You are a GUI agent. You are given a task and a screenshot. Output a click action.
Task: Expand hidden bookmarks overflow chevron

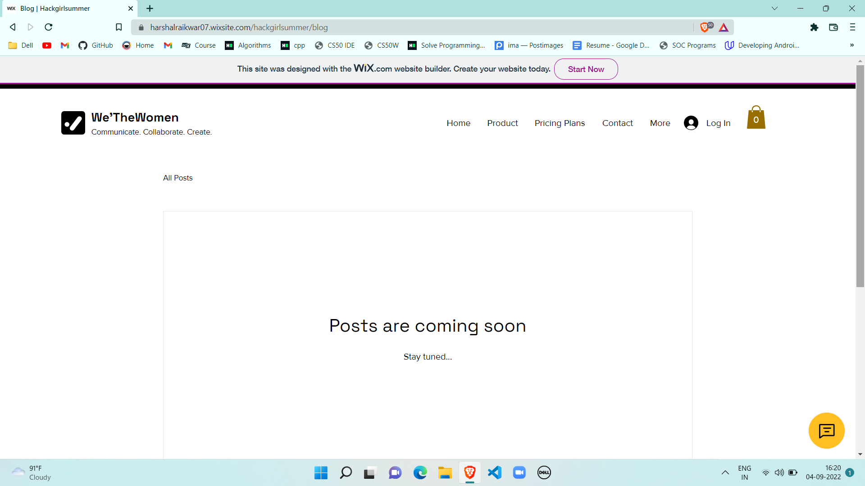tap(851, 45)
